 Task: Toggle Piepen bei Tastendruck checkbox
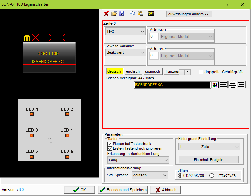pyautogui.click(x=110, y=144)
